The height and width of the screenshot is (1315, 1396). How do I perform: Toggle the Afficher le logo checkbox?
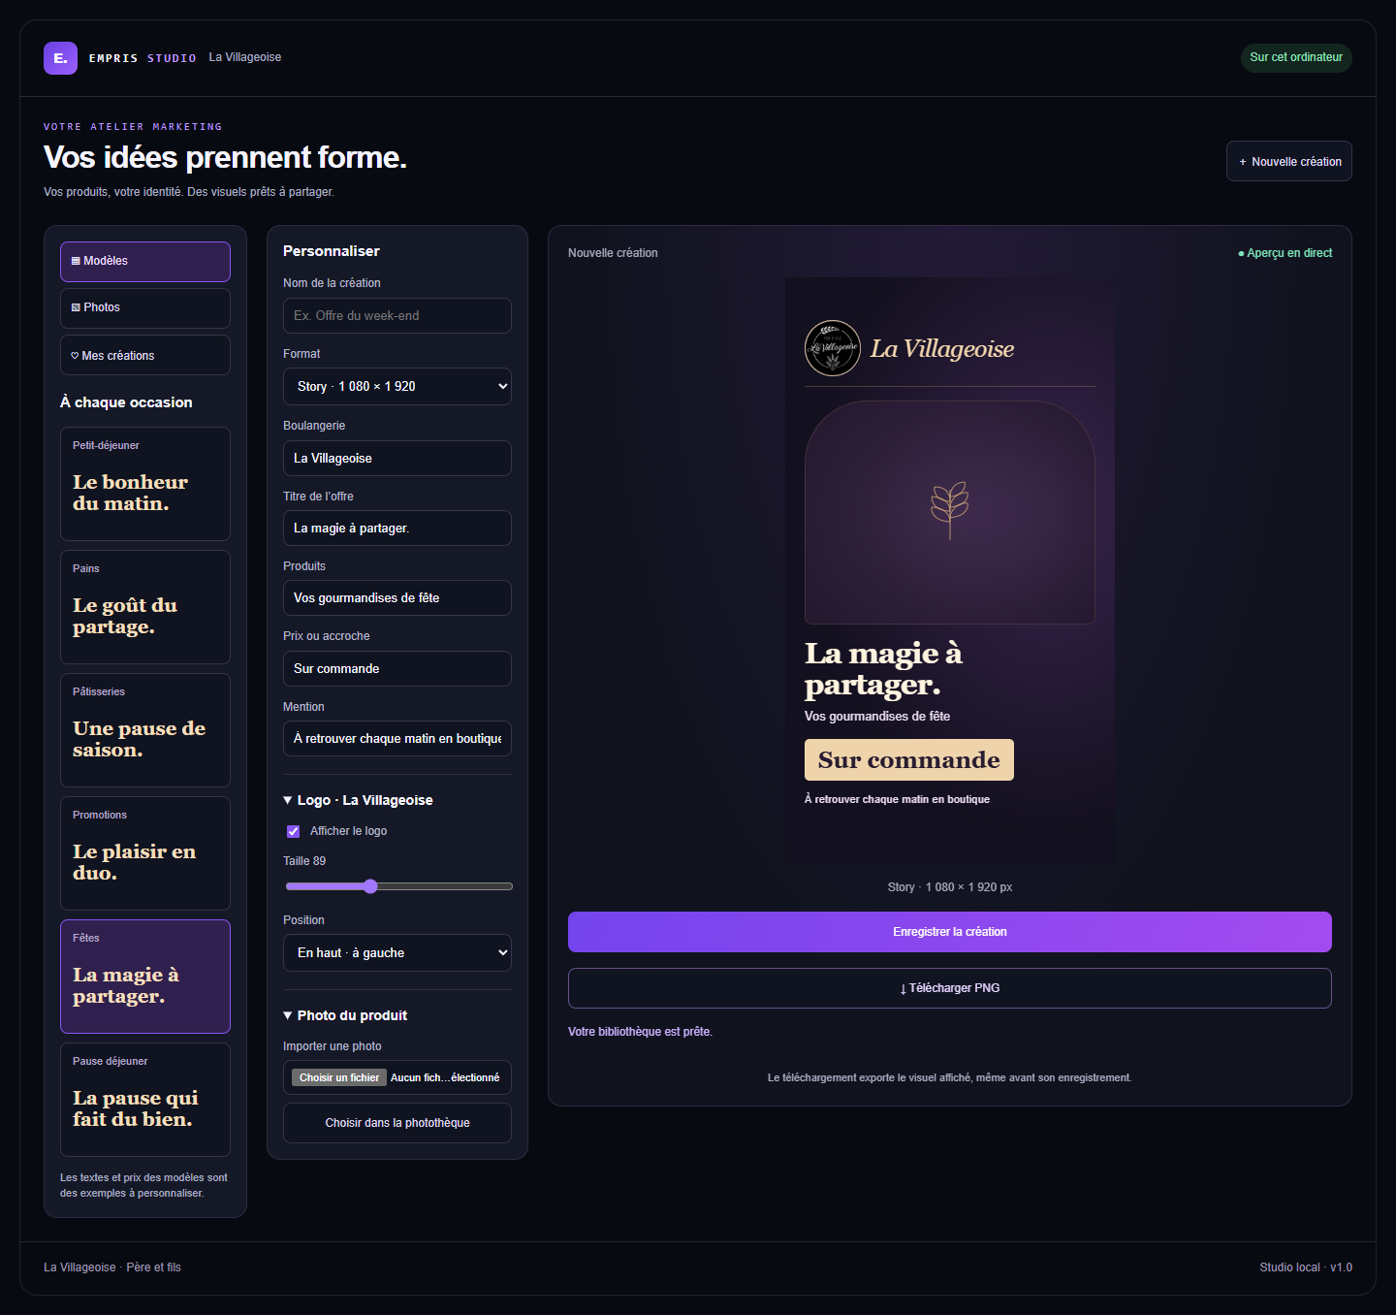point(293,831)
